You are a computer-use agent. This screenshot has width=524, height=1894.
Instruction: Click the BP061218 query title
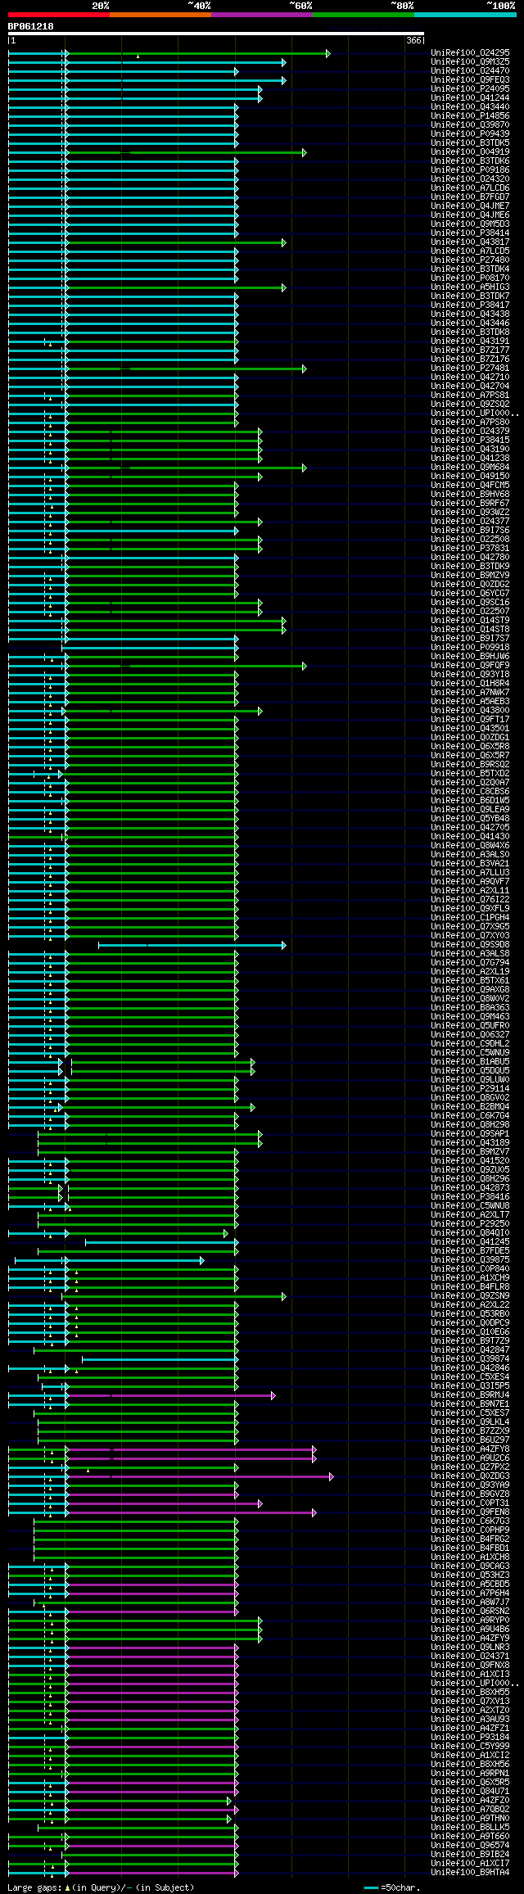[31, 26]
